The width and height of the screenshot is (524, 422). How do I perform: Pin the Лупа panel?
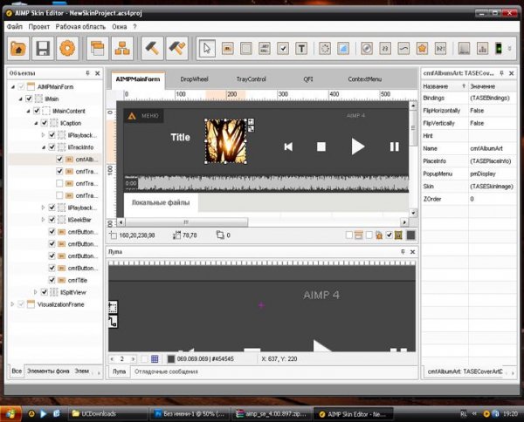pyautogui.click(x=403, y=252)
